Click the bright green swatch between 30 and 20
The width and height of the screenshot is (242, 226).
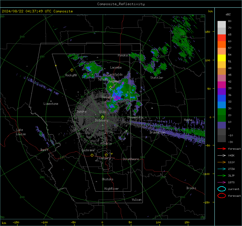pos(222,112)
